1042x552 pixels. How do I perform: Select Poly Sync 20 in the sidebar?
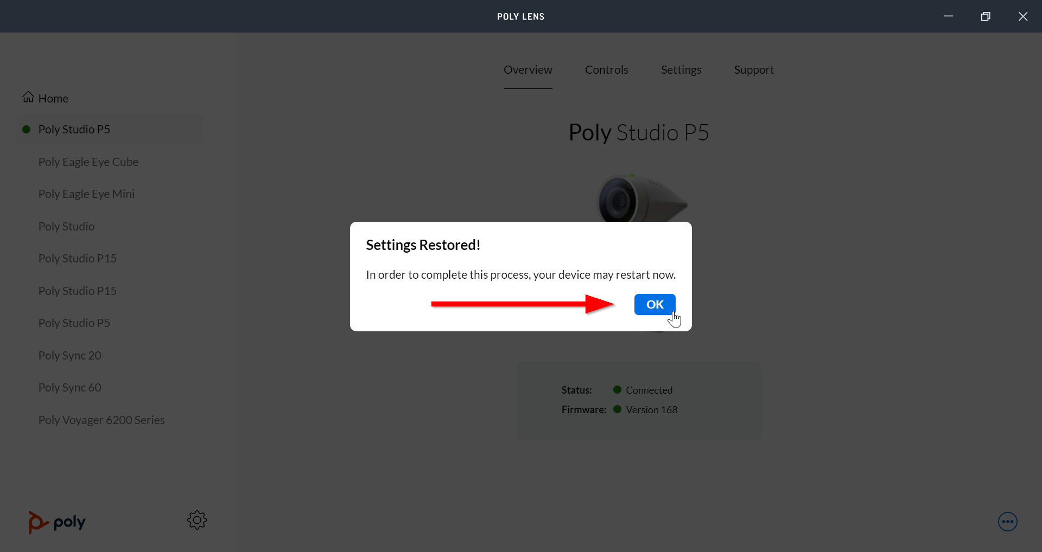tap(69, 355)
